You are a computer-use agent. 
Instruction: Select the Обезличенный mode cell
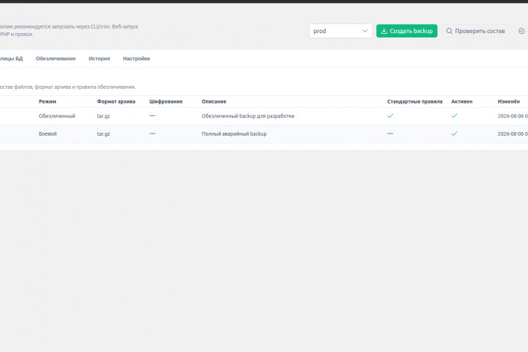coord(57,116)
